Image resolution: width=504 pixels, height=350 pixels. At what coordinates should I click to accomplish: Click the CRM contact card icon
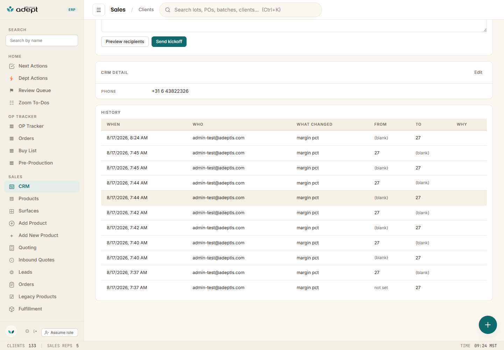click(x=12, y=187)
